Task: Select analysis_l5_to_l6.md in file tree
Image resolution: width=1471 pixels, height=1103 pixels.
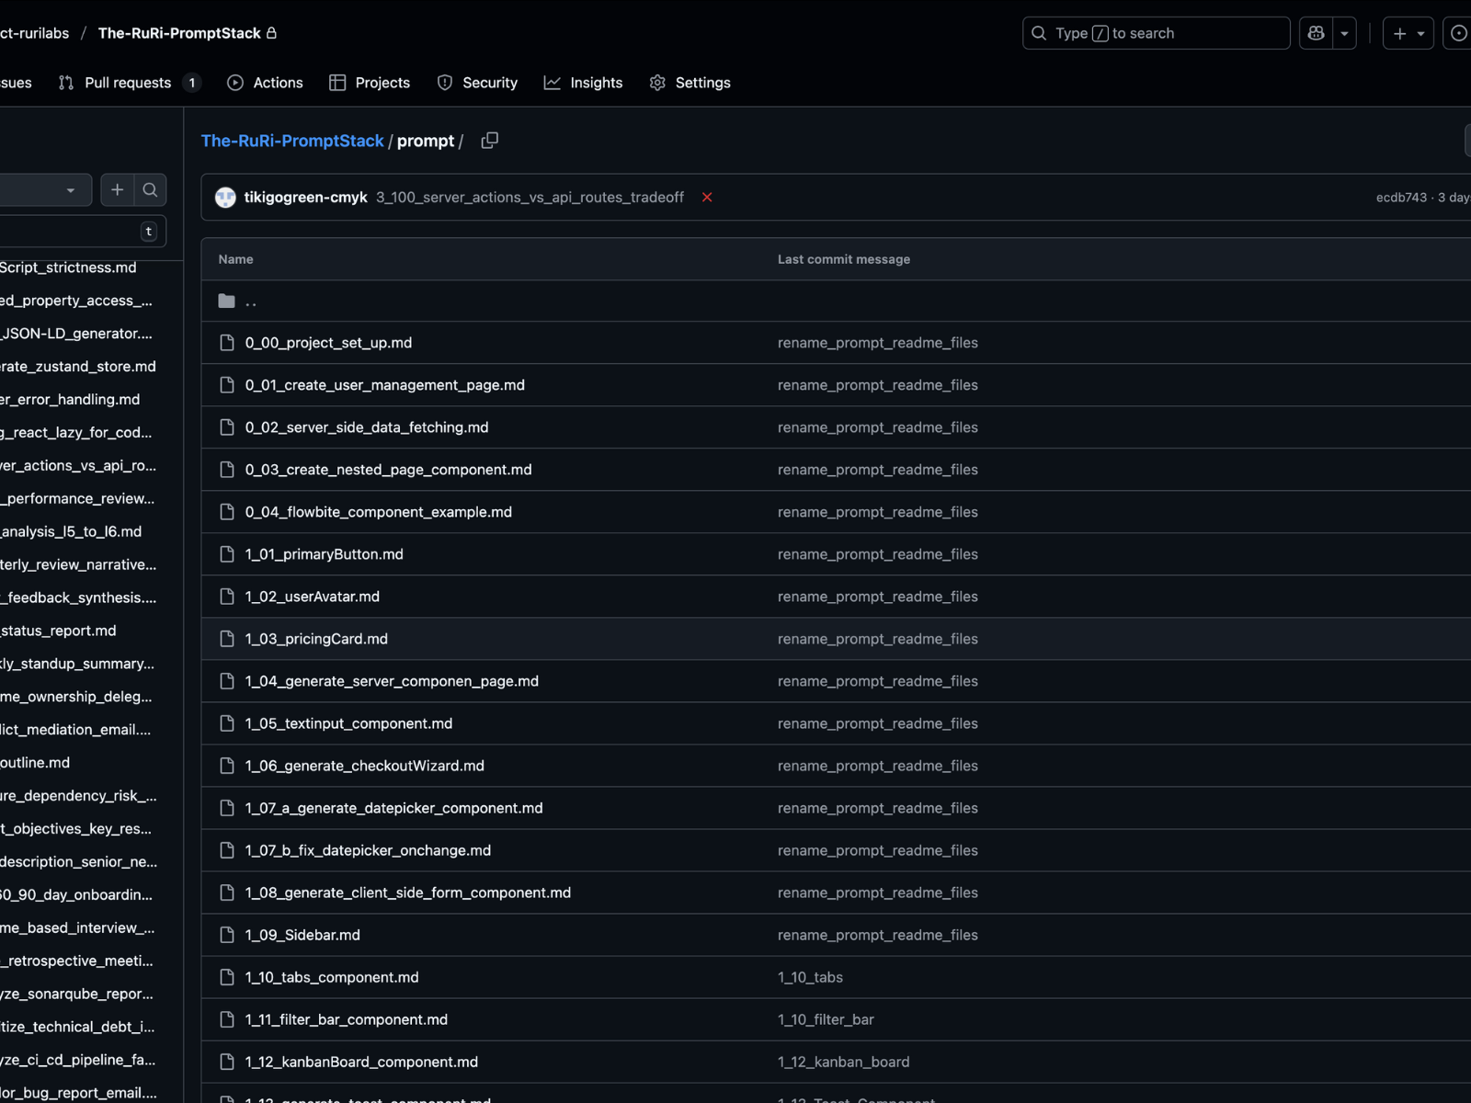Action: [71, 531]
